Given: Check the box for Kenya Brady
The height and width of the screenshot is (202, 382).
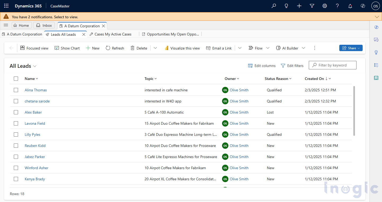Looking at the screenshot, I should click(16, 179).
